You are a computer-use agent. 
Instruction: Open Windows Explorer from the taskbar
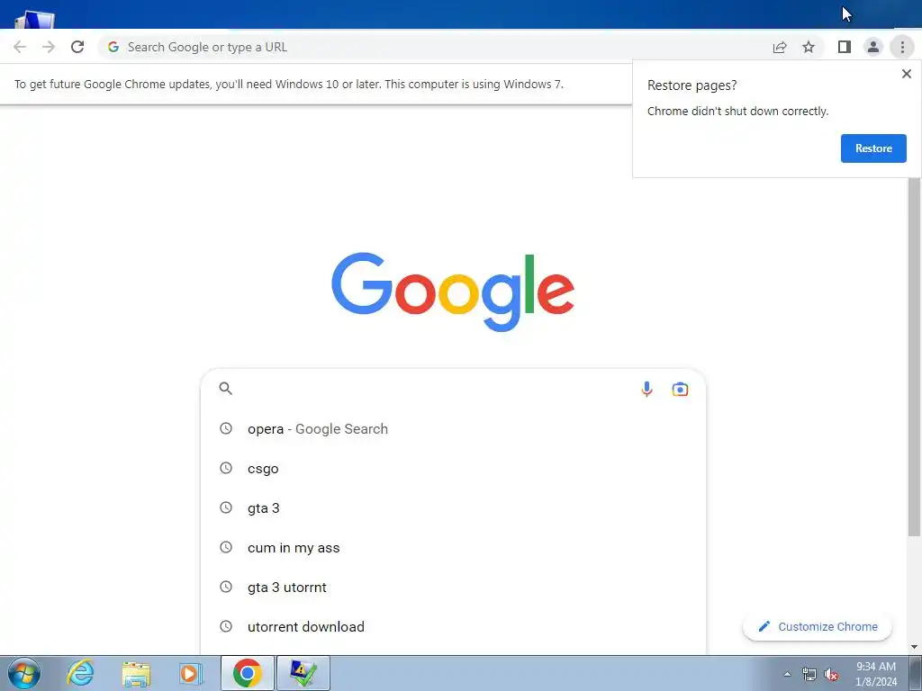click(136, 673)
